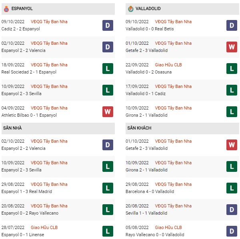
Task: Select the SÂN KHÁCH section header
Action: click(x=182, y=128)
